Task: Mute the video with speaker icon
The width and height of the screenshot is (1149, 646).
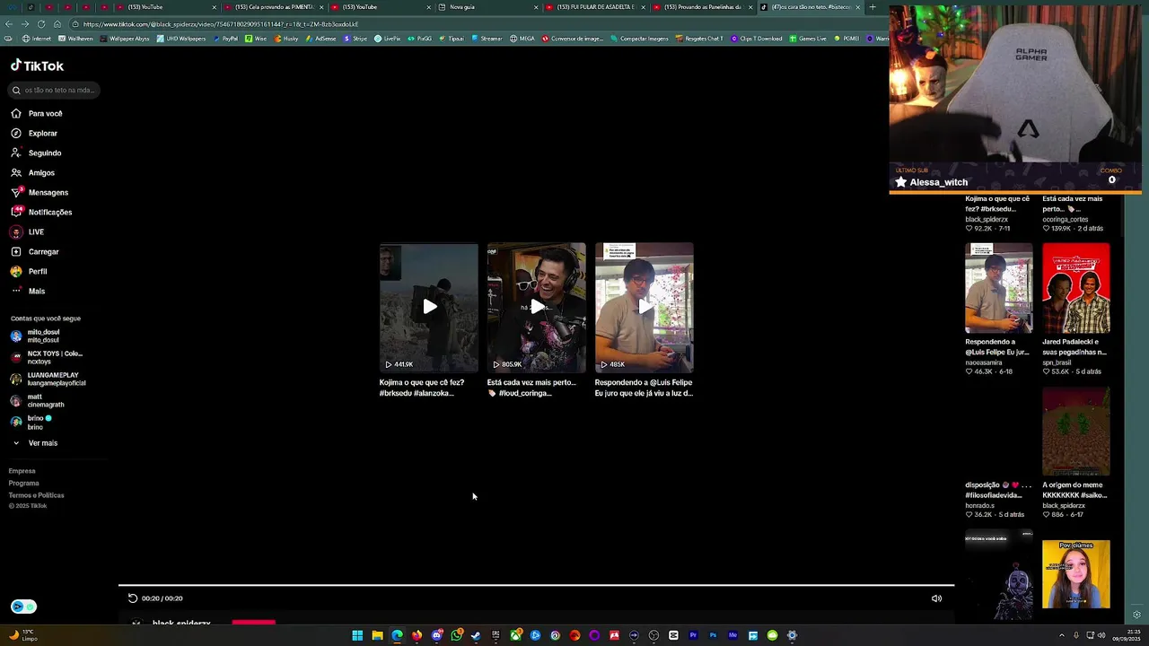Action: [x=936, y=598]
